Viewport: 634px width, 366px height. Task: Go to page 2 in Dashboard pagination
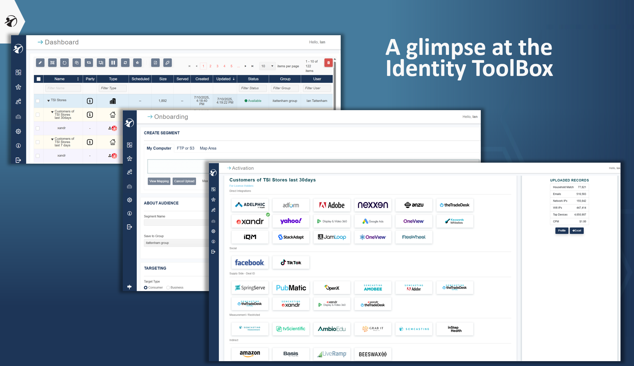(210, 66)
